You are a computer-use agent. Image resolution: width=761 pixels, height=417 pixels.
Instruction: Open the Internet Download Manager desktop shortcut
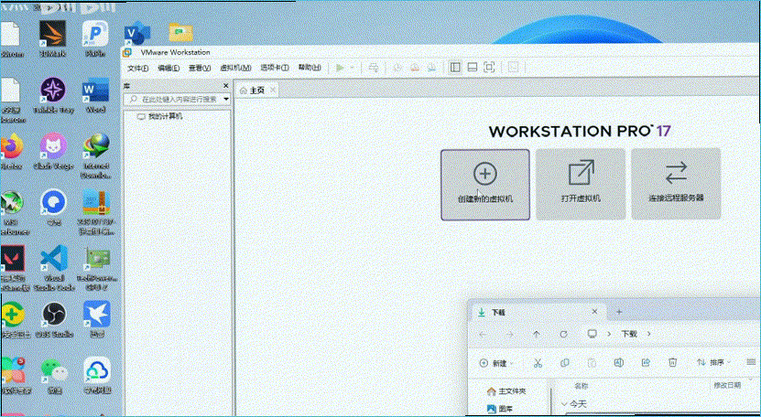point(95,156)
